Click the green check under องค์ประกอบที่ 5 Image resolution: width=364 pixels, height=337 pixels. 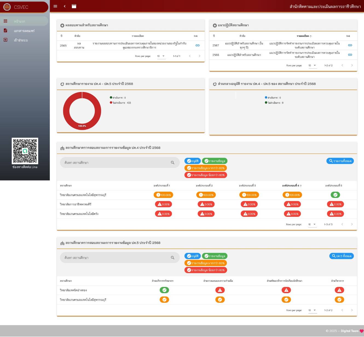pos(335,195)
